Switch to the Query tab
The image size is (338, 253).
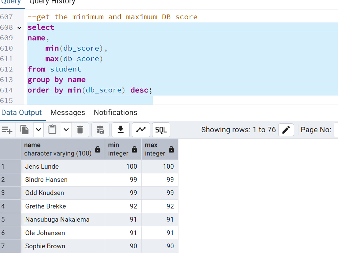[11, 2]
